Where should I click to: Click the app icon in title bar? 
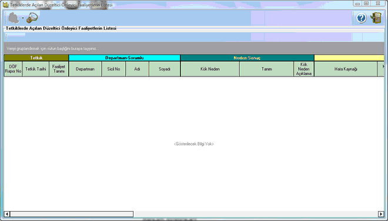point(6,5)
